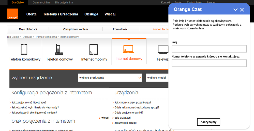The image size is (254, 131).
Task: Open Jak chronić sprzęt przed burzą link
Action: coord(133,103)
